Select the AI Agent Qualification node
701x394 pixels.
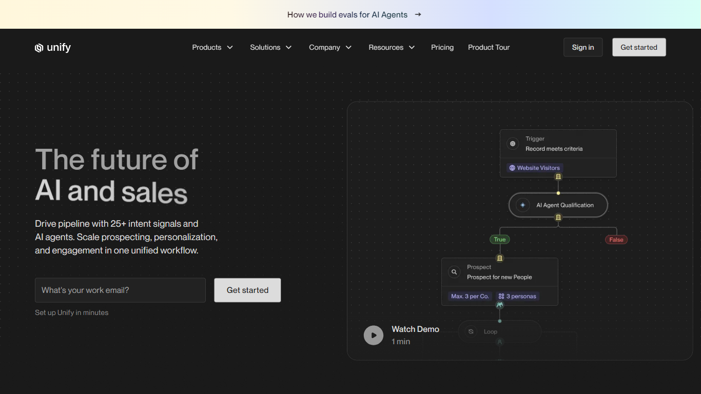558,205
